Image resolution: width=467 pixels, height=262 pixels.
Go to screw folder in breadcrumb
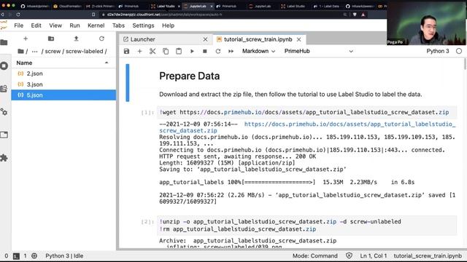[x=53, y=52]
